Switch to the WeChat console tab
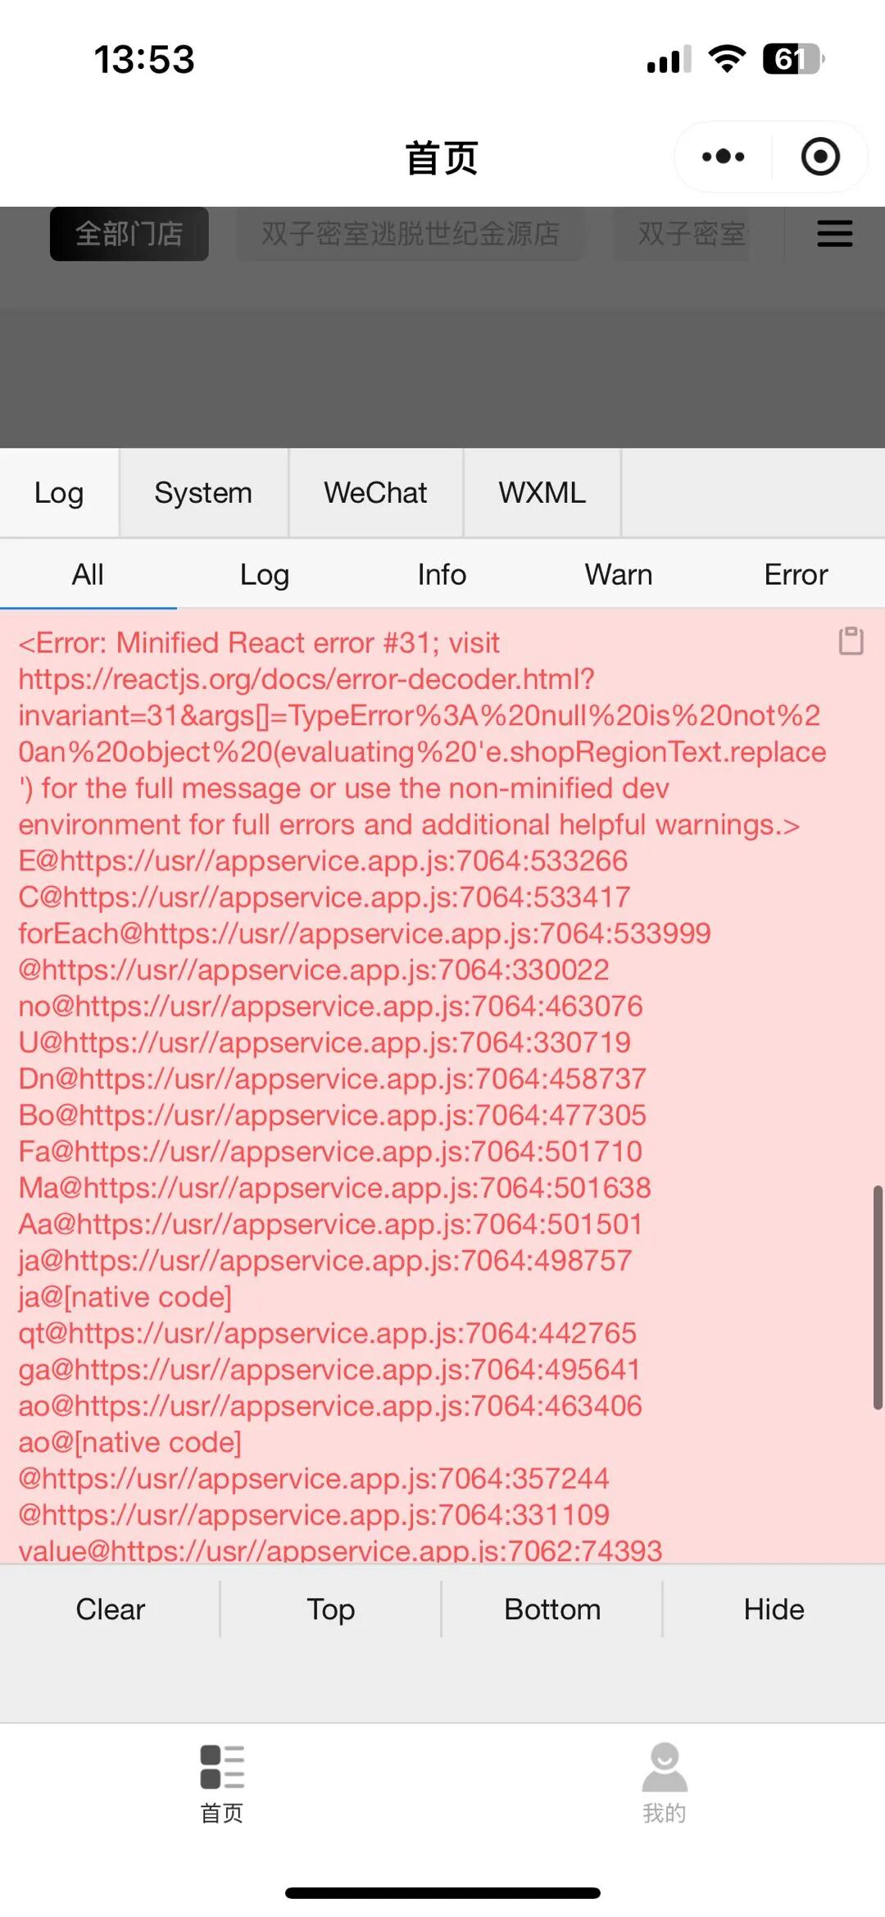 point(375,493)
